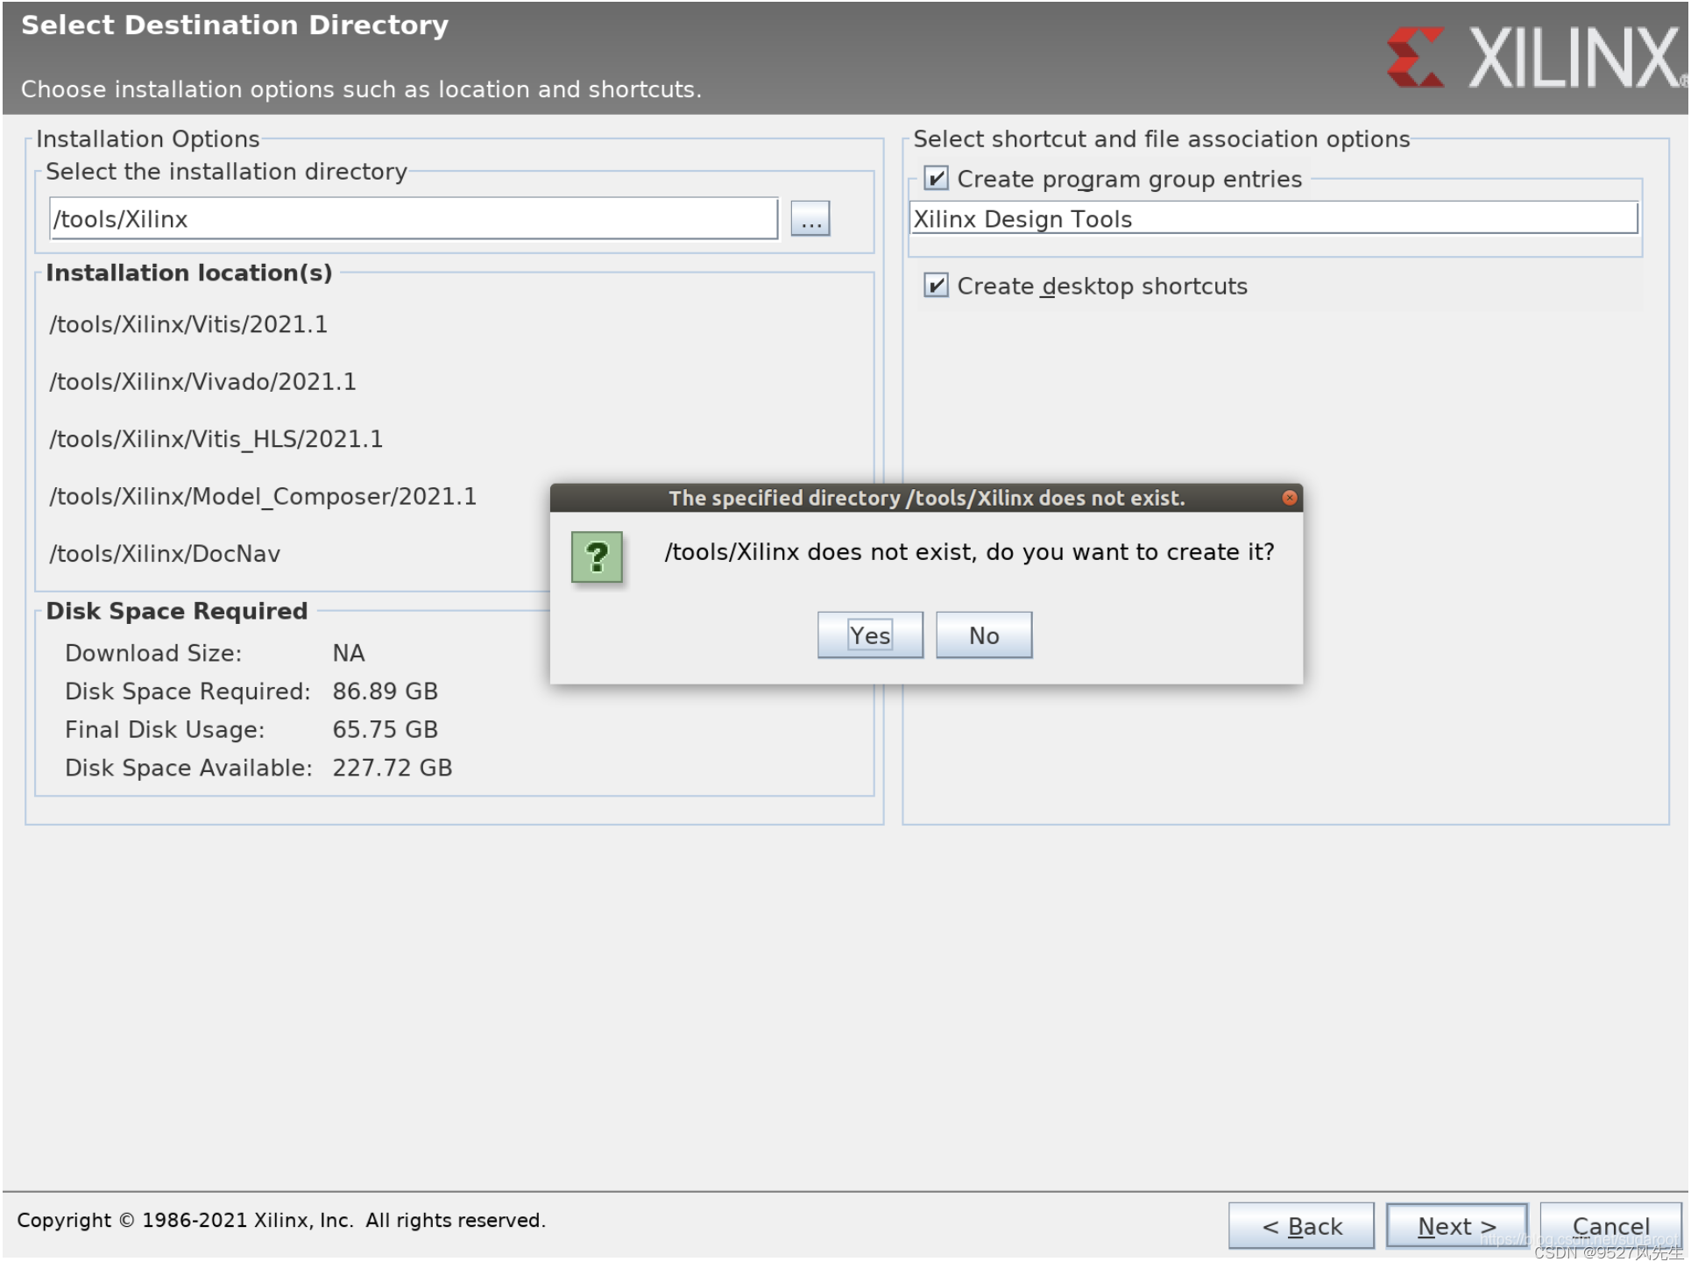Click the green question mark icon
The width and height of the screenshot is (1698, 1269).
[598, 557]
